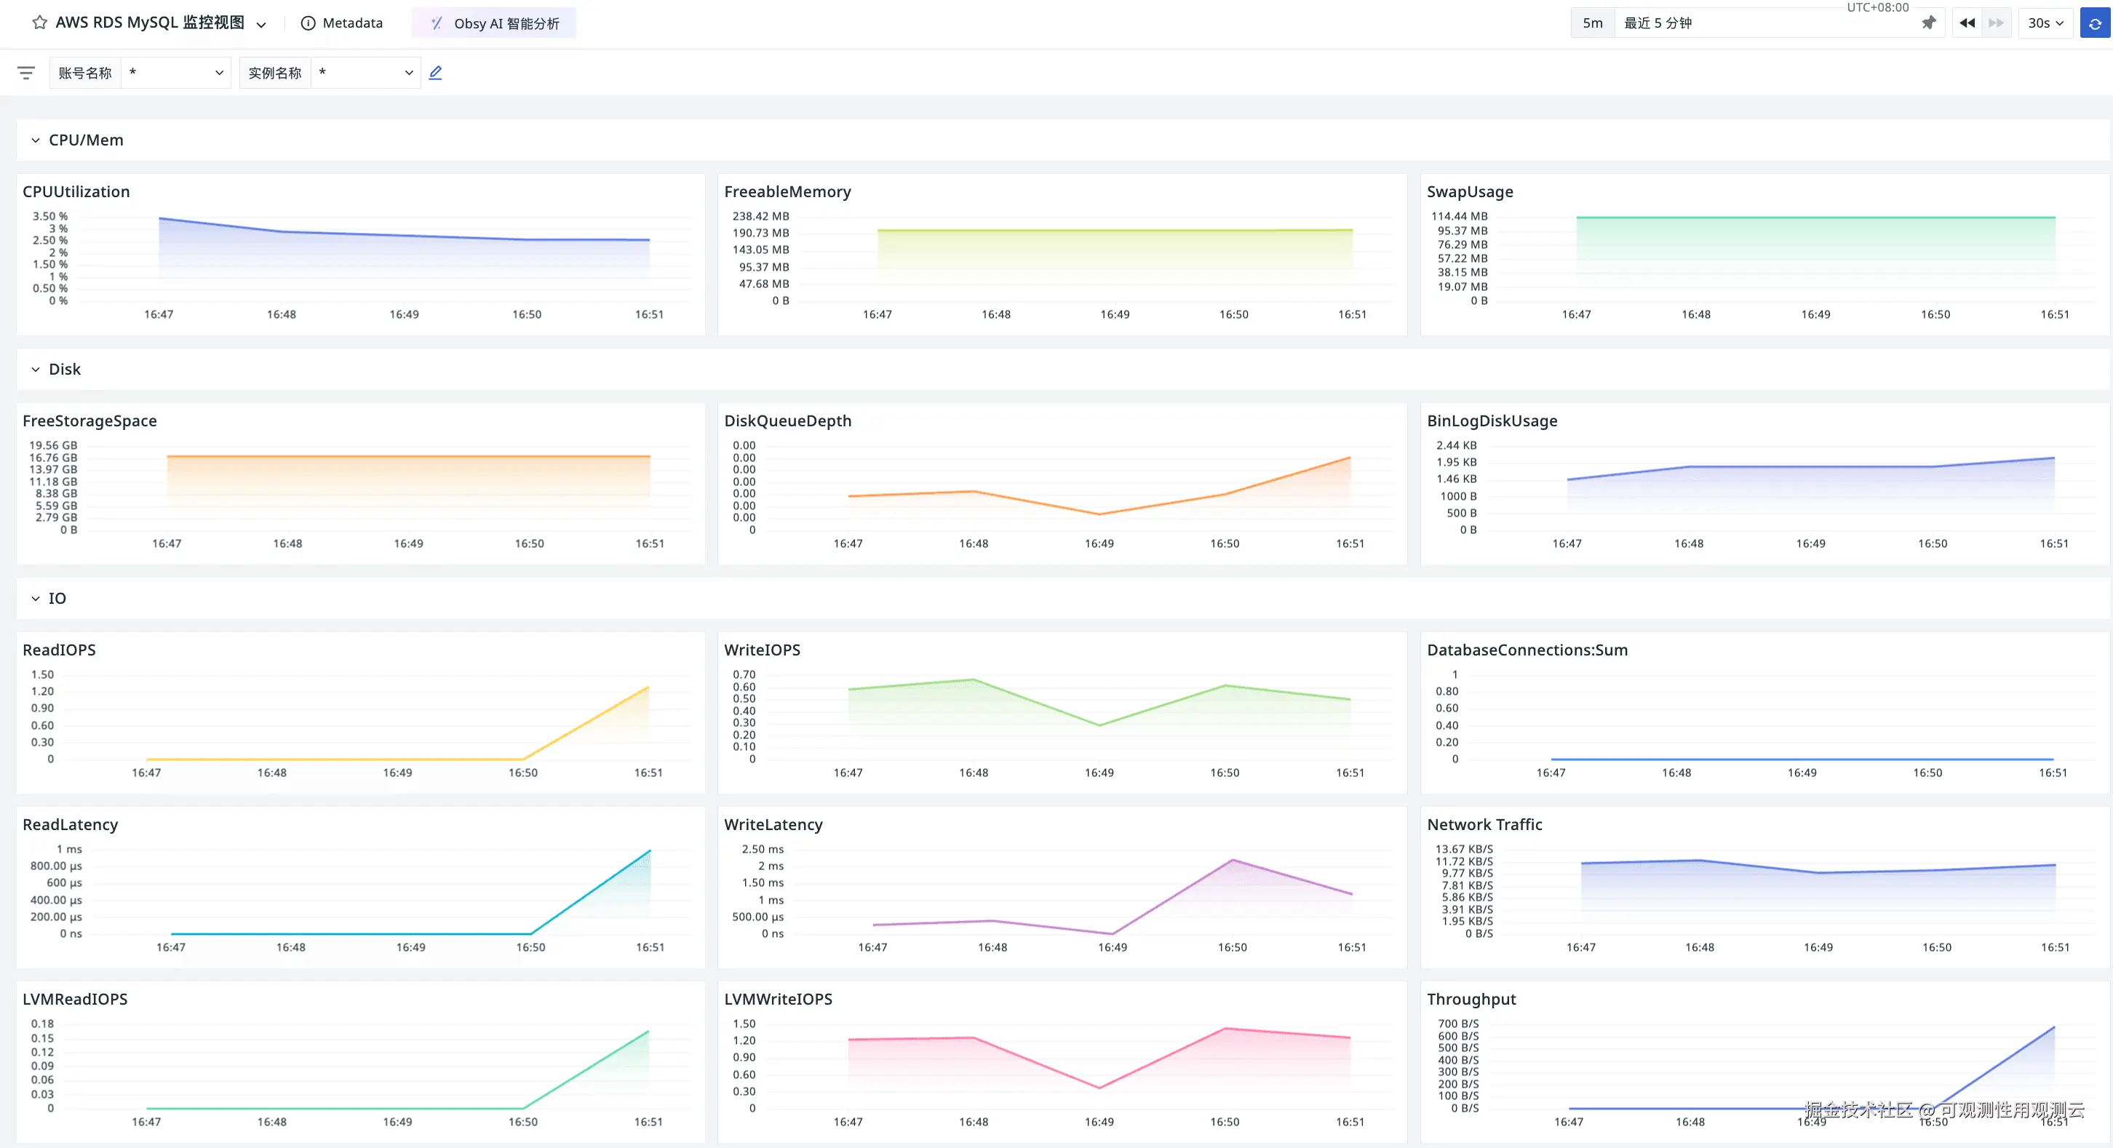Viewport: 2113px width, 1148px height.
Task: Pin the current time range
Action: 1928,23
